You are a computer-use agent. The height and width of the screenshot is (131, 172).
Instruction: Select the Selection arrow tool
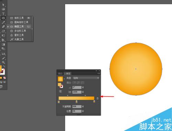pyautogui.click(x=3, y=5)
